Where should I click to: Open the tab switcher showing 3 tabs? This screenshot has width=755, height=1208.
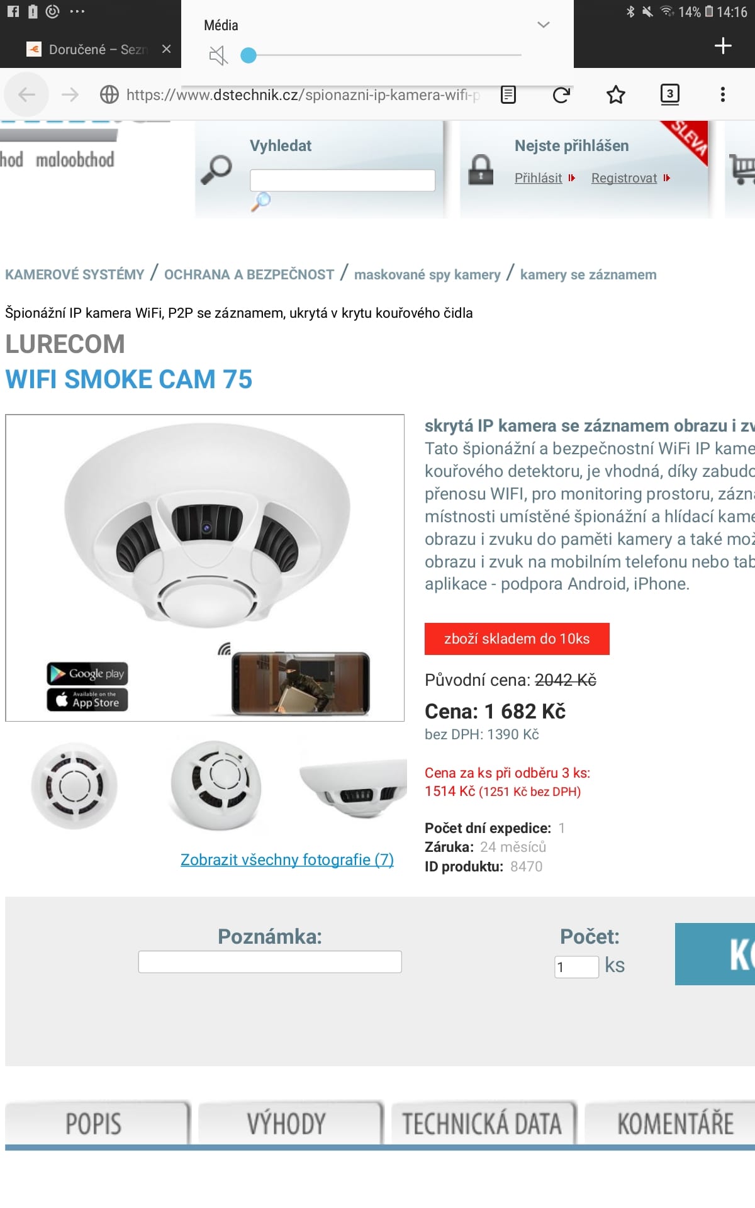[669, 94]
